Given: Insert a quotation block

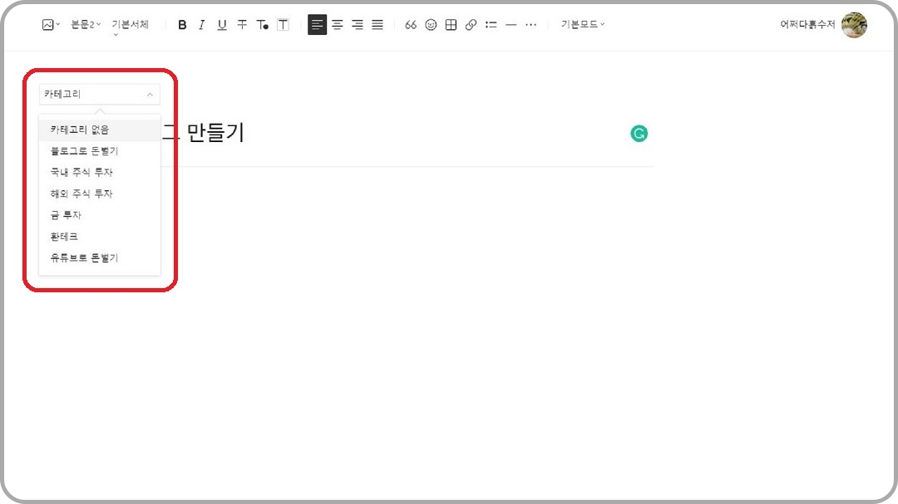Looking at the screenshot, I should coord(410,25).
